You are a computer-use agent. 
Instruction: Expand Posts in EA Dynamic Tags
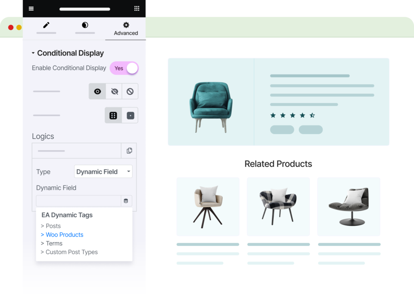tap(51, 226)
